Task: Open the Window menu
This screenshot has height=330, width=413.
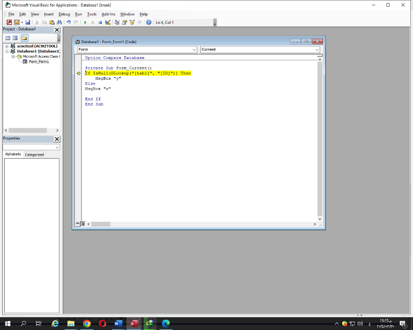Action: [127, 14]
